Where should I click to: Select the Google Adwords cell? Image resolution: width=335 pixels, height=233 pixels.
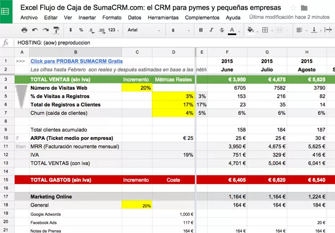(x=75, y=214)
